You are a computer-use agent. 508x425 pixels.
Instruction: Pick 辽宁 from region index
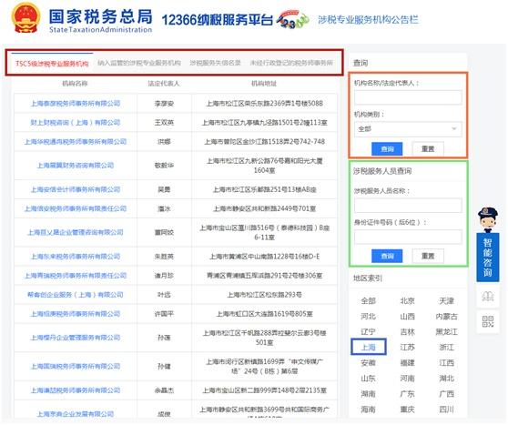(369, 332)
